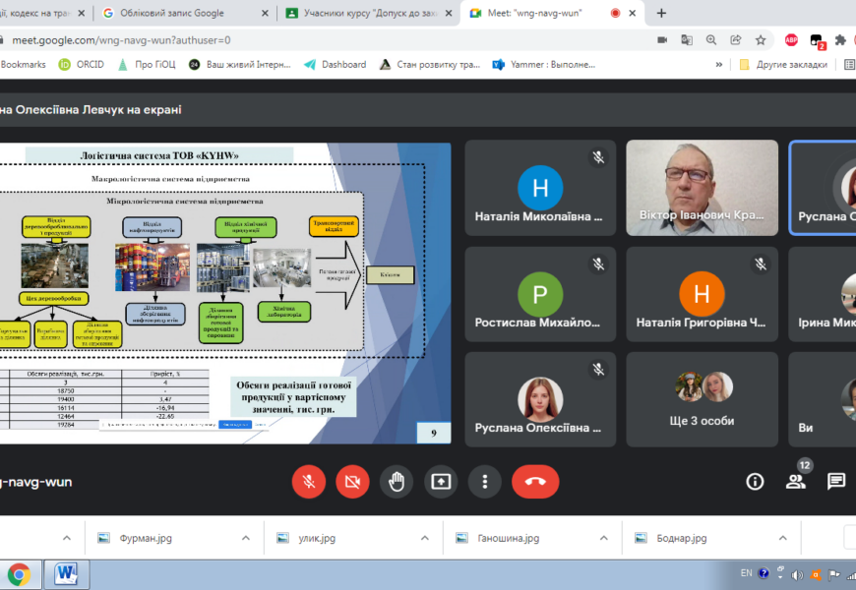Viewport: 856px width, 590px height.
Task: Open the three-dot more options menu
Action: [484, 481]
